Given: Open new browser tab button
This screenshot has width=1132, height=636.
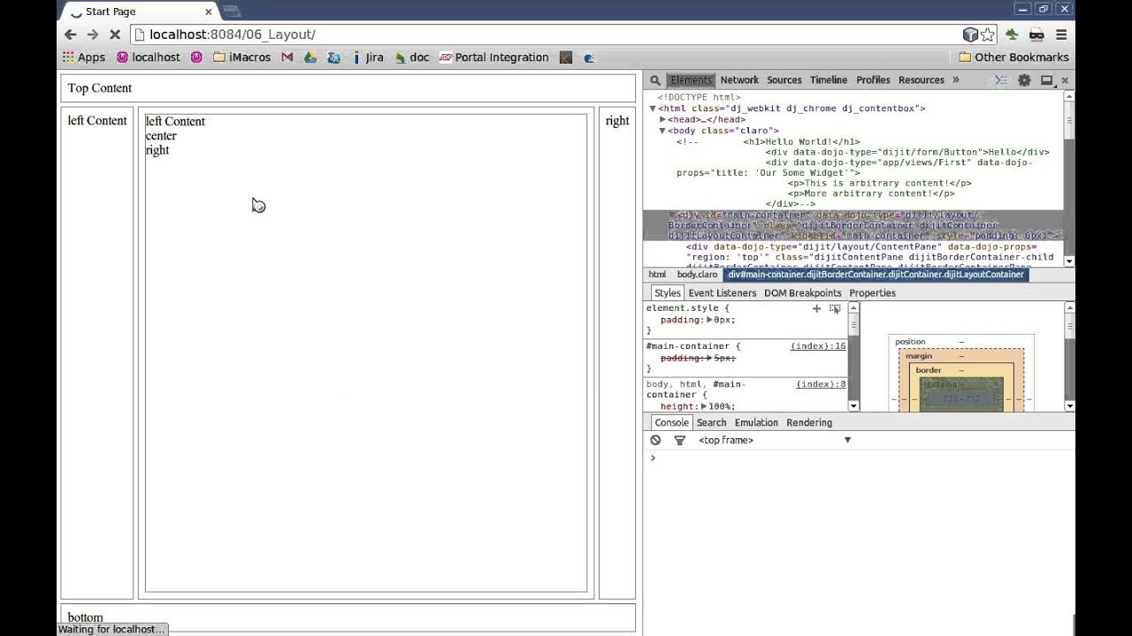Looking at the screenshot, I should (x=232, y=11).
